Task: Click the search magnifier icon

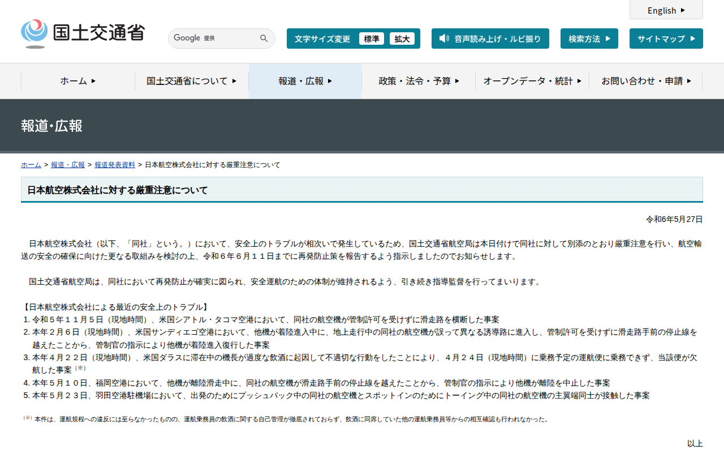Action: (264, 39)
